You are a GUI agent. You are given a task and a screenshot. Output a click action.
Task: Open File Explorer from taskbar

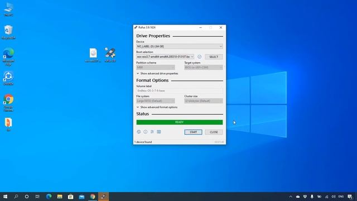tap(60, 197)
